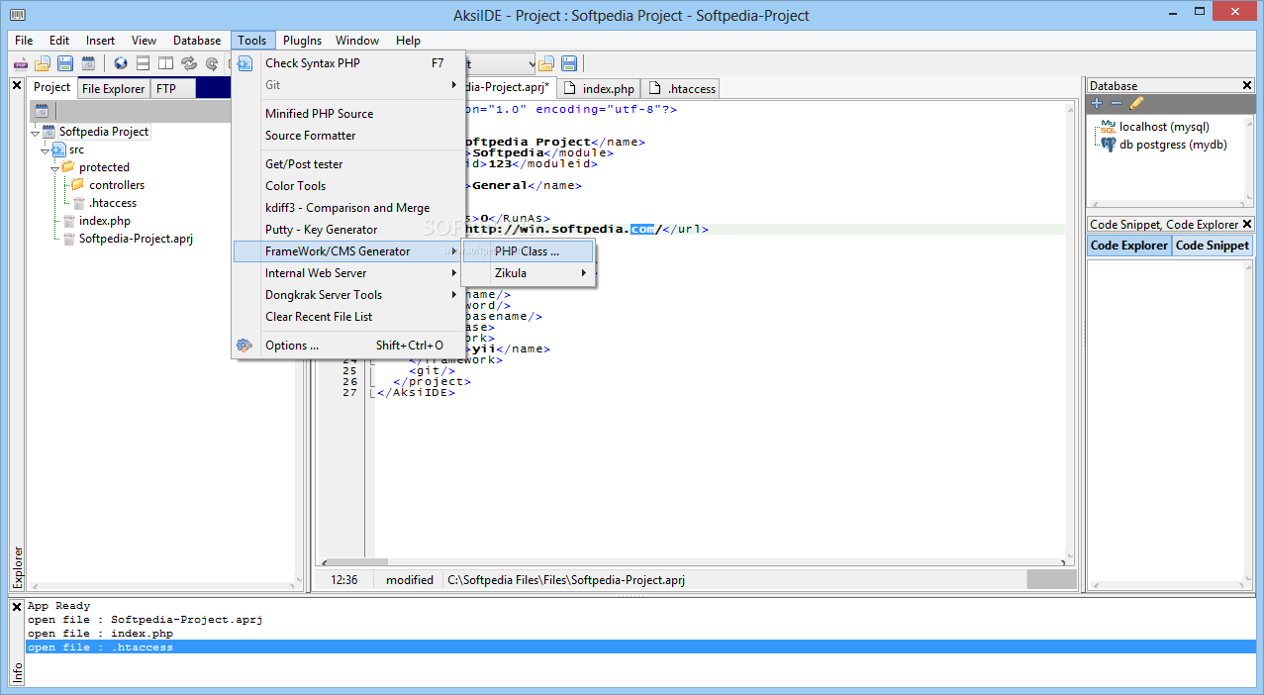
Task: Click the vertical split view icon
Action: (165, 63)
